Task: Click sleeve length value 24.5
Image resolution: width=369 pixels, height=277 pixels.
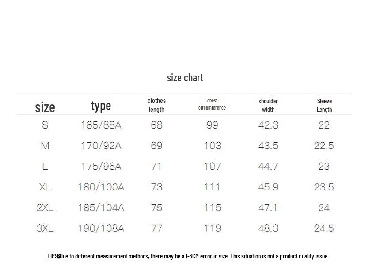Action: [x=324, y=228]
